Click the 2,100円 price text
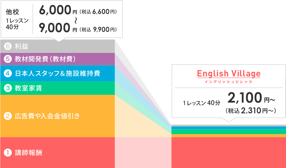This screenshot has width=286, height=168. click(251, 98)
